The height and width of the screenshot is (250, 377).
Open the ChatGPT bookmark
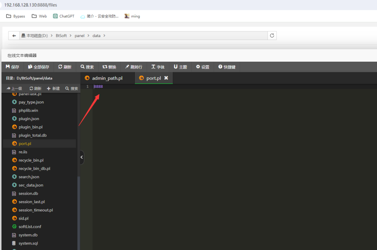64,16
